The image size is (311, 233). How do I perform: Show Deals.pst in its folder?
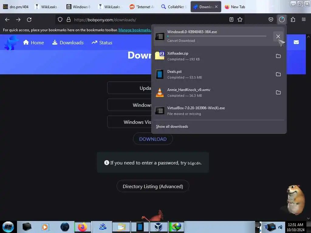pos(278,74)
